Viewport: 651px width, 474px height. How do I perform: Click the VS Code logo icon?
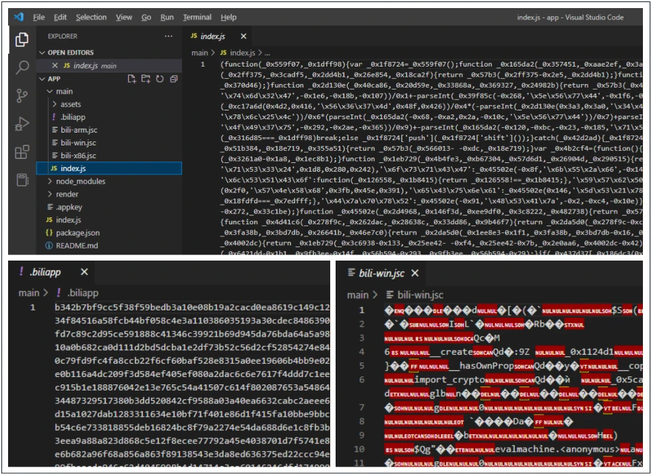(x=19, y=17)
